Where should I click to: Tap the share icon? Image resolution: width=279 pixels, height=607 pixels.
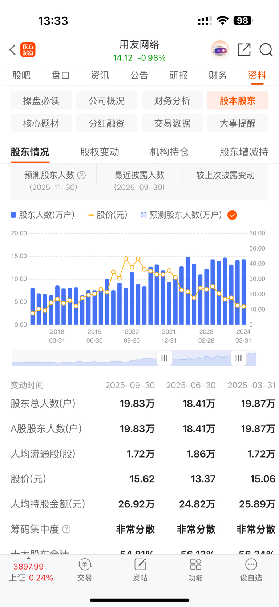[x=244, y=50]
